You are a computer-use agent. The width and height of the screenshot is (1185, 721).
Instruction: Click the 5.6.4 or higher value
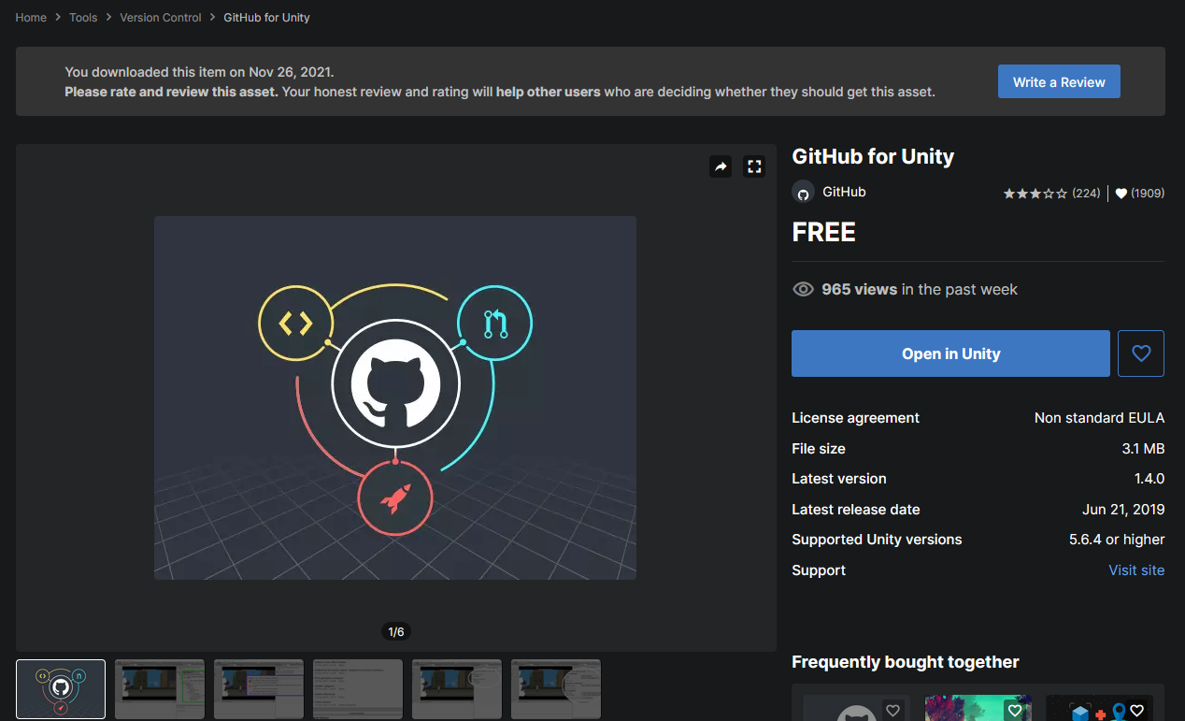1117,540
